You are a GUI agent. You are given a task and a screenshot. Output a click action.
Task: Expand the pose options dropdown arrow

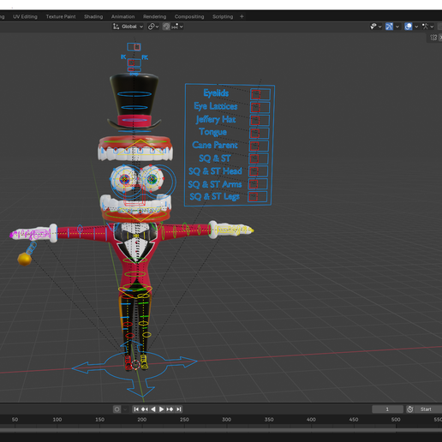pos(432,27)
